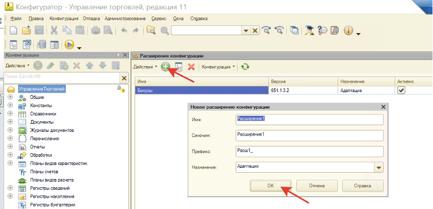Click the orange info help icon

click(349, 31)
